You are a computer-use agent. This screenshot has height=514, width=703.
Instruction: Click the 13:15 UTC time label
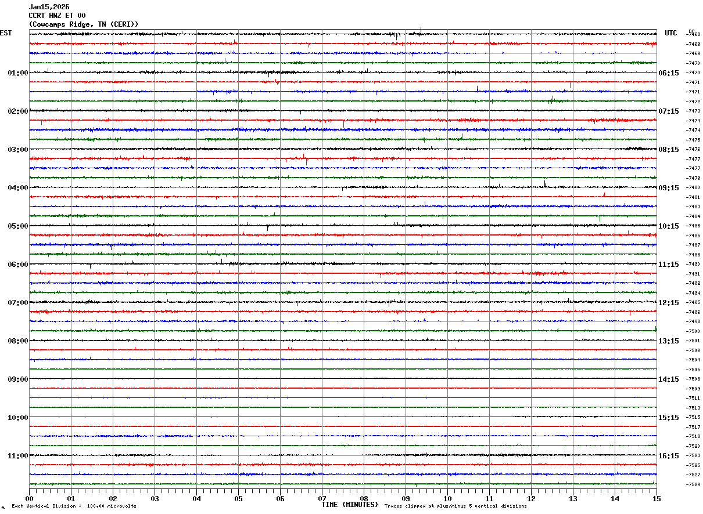click(x=669, y=341)
